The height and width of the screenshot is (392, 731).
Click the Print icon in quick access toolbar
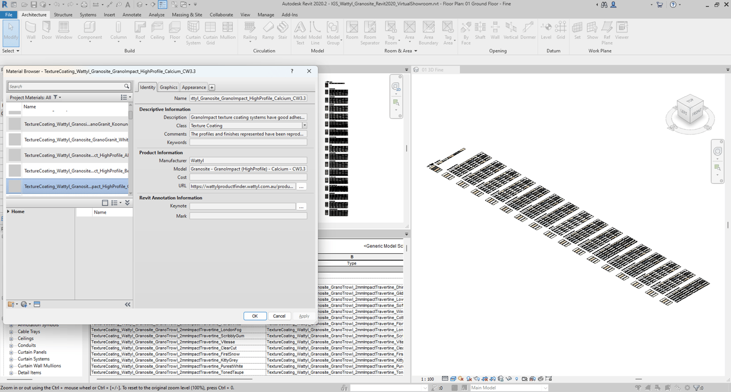tap(84, 5)
